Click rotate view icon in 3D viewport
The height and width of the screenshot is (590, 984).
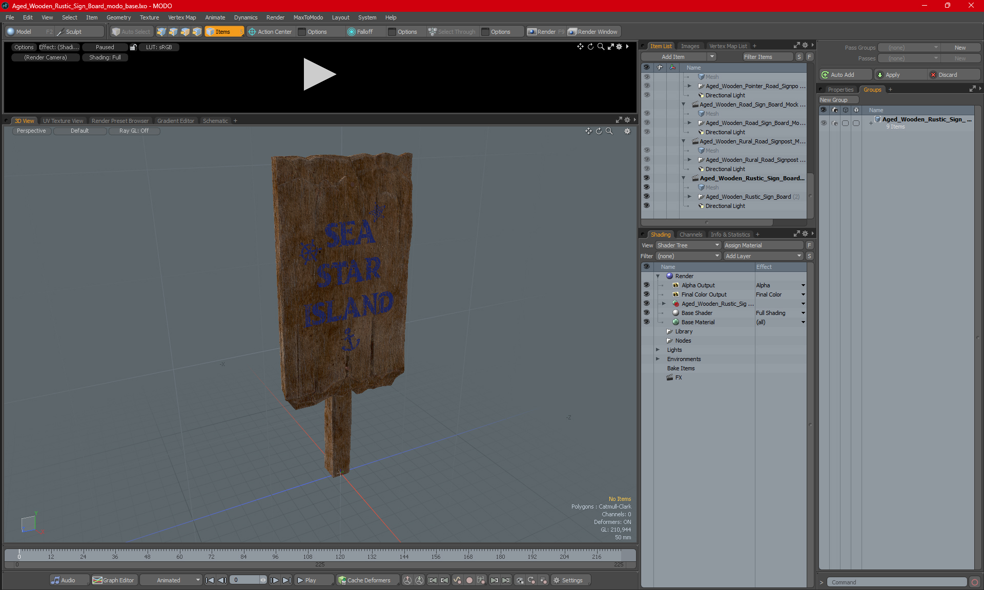pos(599,131)
